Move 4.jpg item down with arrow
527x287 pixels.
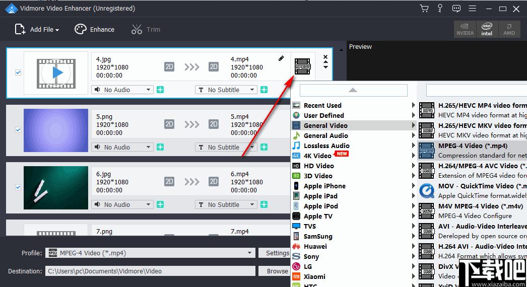(x=325, y=67)
